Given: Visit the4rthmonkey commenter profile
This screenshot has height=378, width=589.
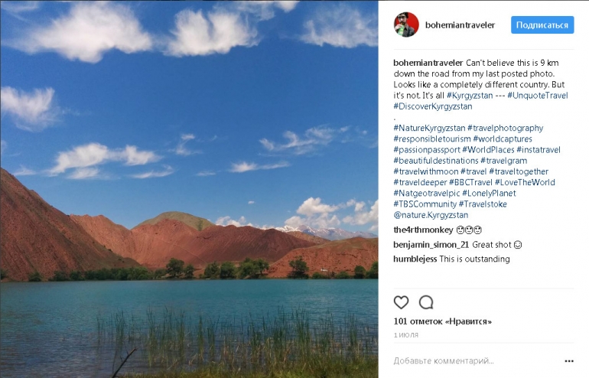Looking at the screenshot, I should pos(423,230).
